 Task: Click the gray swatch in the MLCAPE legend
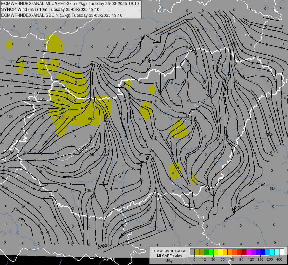[x=192, y=252]
